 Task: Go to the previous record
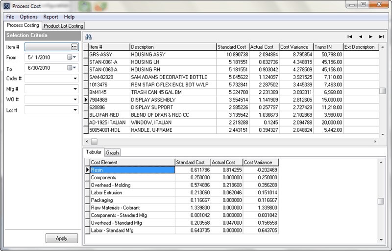click(361, 37)
